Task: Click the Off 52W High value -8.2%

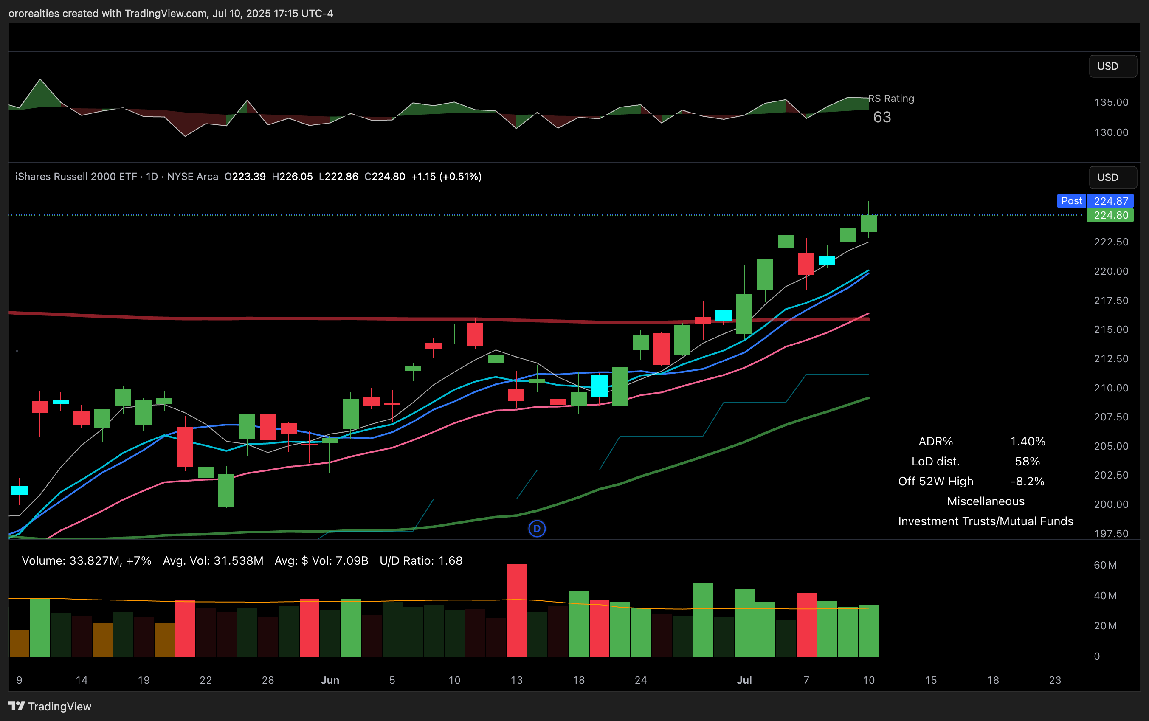Action: pyautogui.click(x=1028, y=482)
